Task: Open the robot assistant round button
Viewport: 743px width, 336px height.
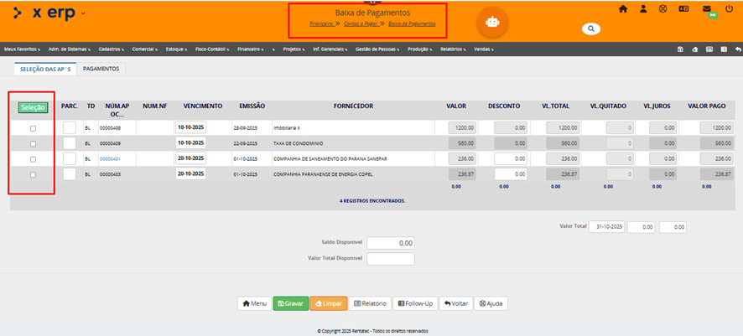Action: coord(492,23)
